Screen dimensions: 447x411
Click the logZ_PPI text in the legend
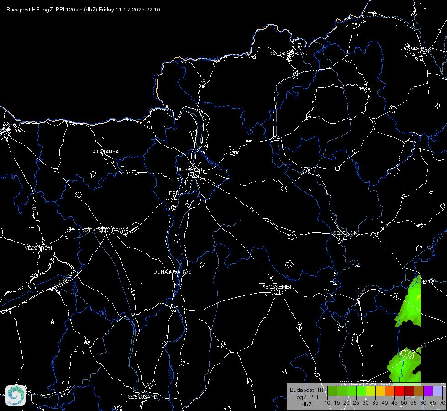click(306, 397)
